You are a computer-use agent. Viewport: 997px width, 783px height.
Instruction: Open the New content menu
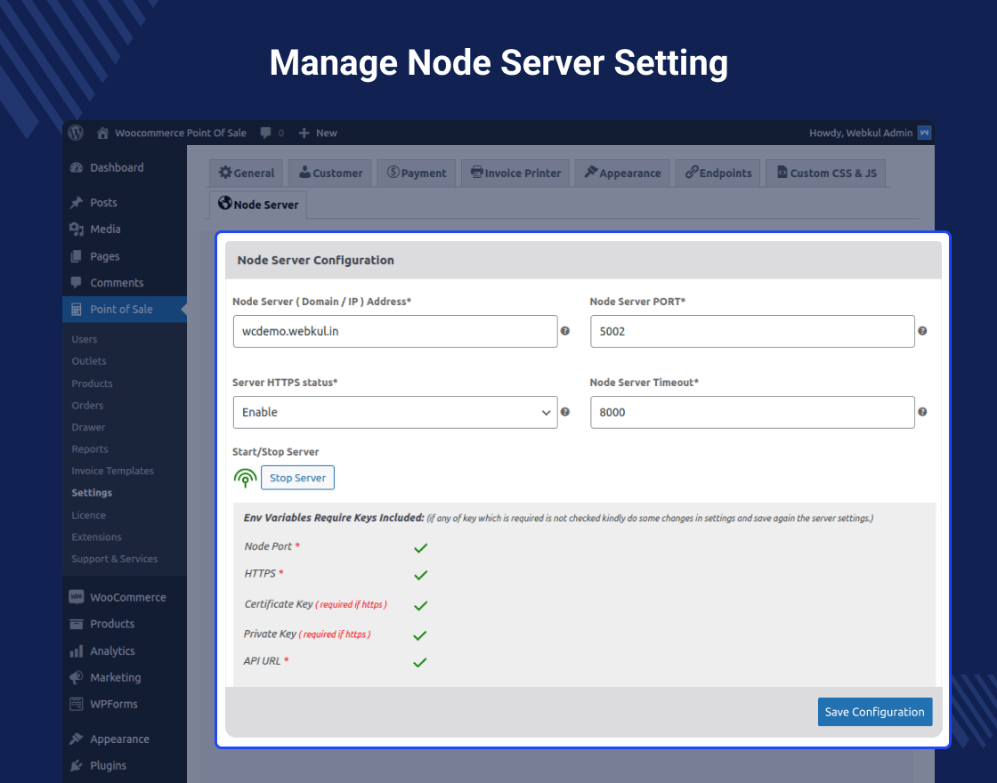click(318, 133)
